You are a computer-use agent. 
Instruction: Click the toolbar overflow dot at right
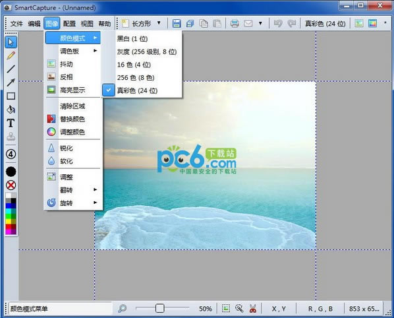pyautogui.click(x=385, y=23)
